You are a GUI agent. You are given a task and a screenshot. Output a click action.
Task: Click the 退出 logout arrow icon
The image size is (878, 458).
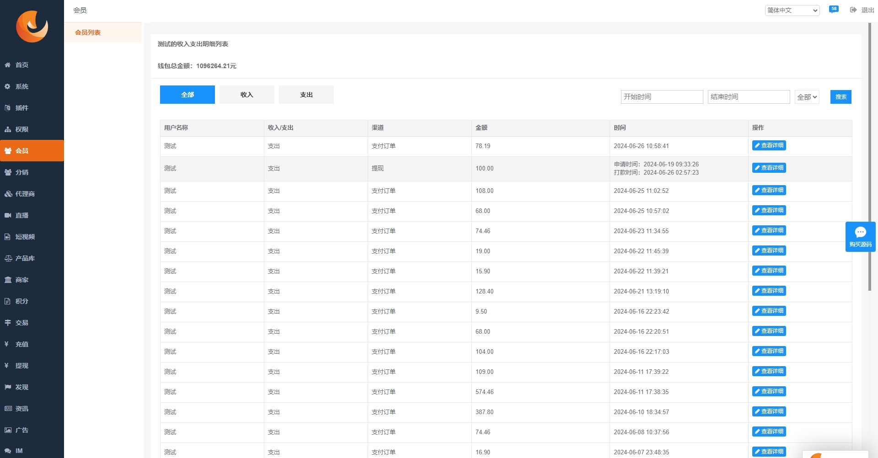click(x=853, y=10)
